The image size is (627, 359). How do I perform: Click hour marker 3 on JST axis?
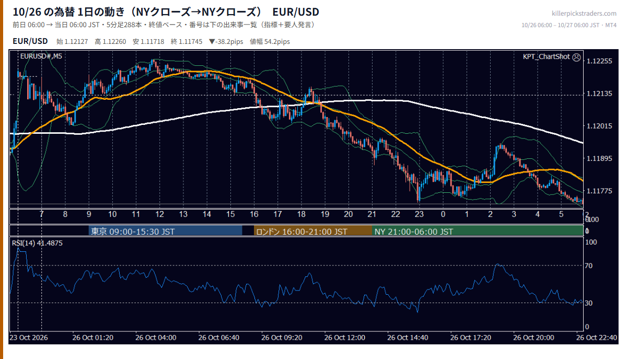click(514, 214)
